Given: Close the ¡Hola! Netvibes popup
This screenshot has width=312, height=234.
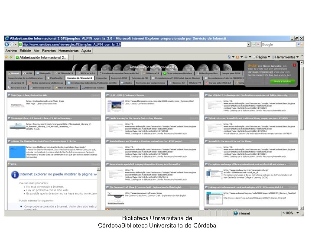Looking at the screenshot, I should [295, 65].
